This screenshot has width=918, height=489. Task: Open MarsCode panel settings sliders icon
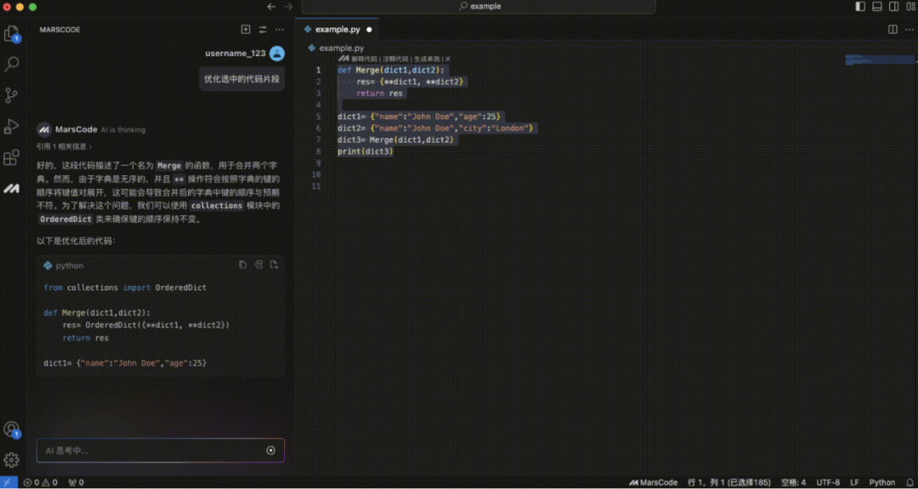(263, 29)
